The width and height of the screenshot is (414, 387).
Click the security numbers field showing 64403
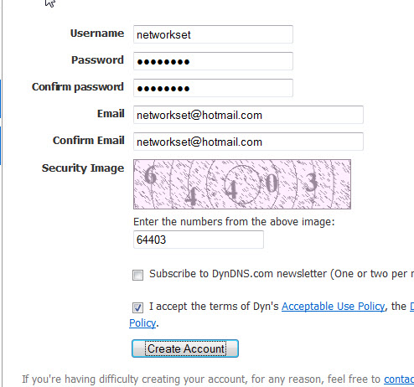pyautogui.click(x=199, y=240)
